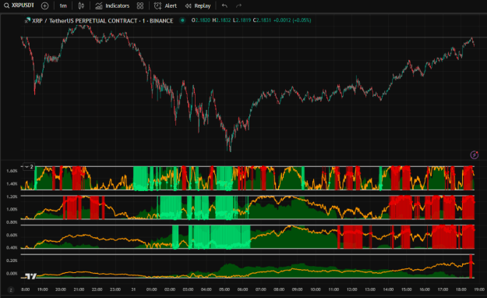Click the high value H2.1832
Screen dimensions: 487x298
pyautogui.click(x=221, y=20)
